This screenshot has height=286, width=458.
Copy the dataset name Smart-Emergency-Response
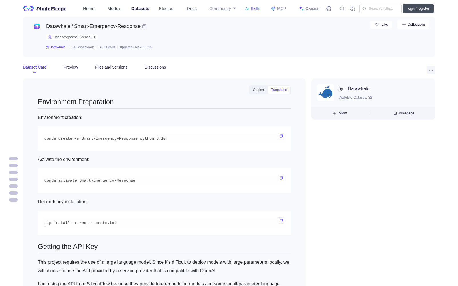(144, 26)
